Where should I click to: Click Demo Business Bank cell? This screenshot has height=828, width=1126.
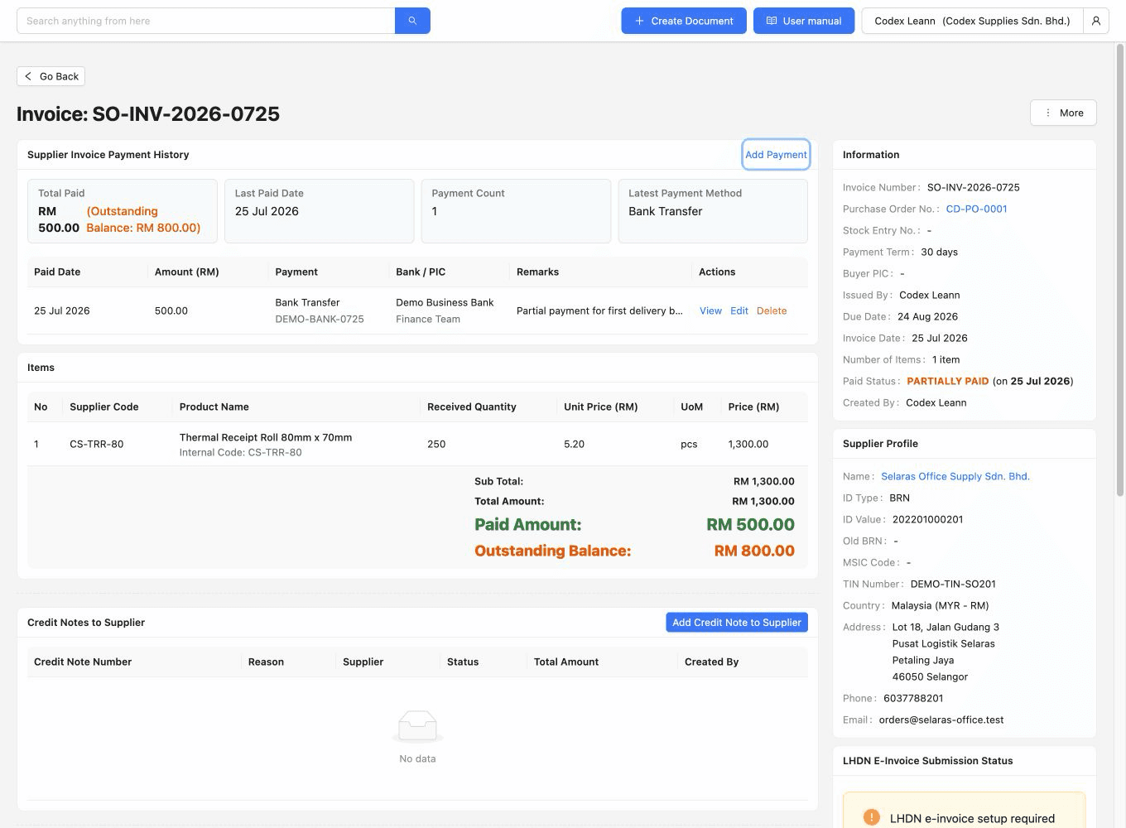tap(445, 302)
